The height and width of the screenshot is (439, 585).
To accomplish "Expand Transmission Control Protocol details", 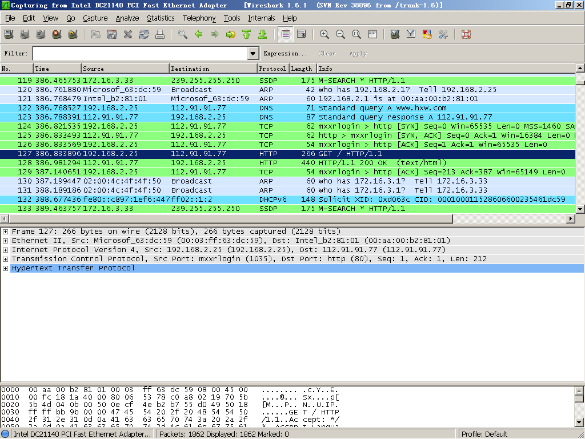I will pos(6,259).
